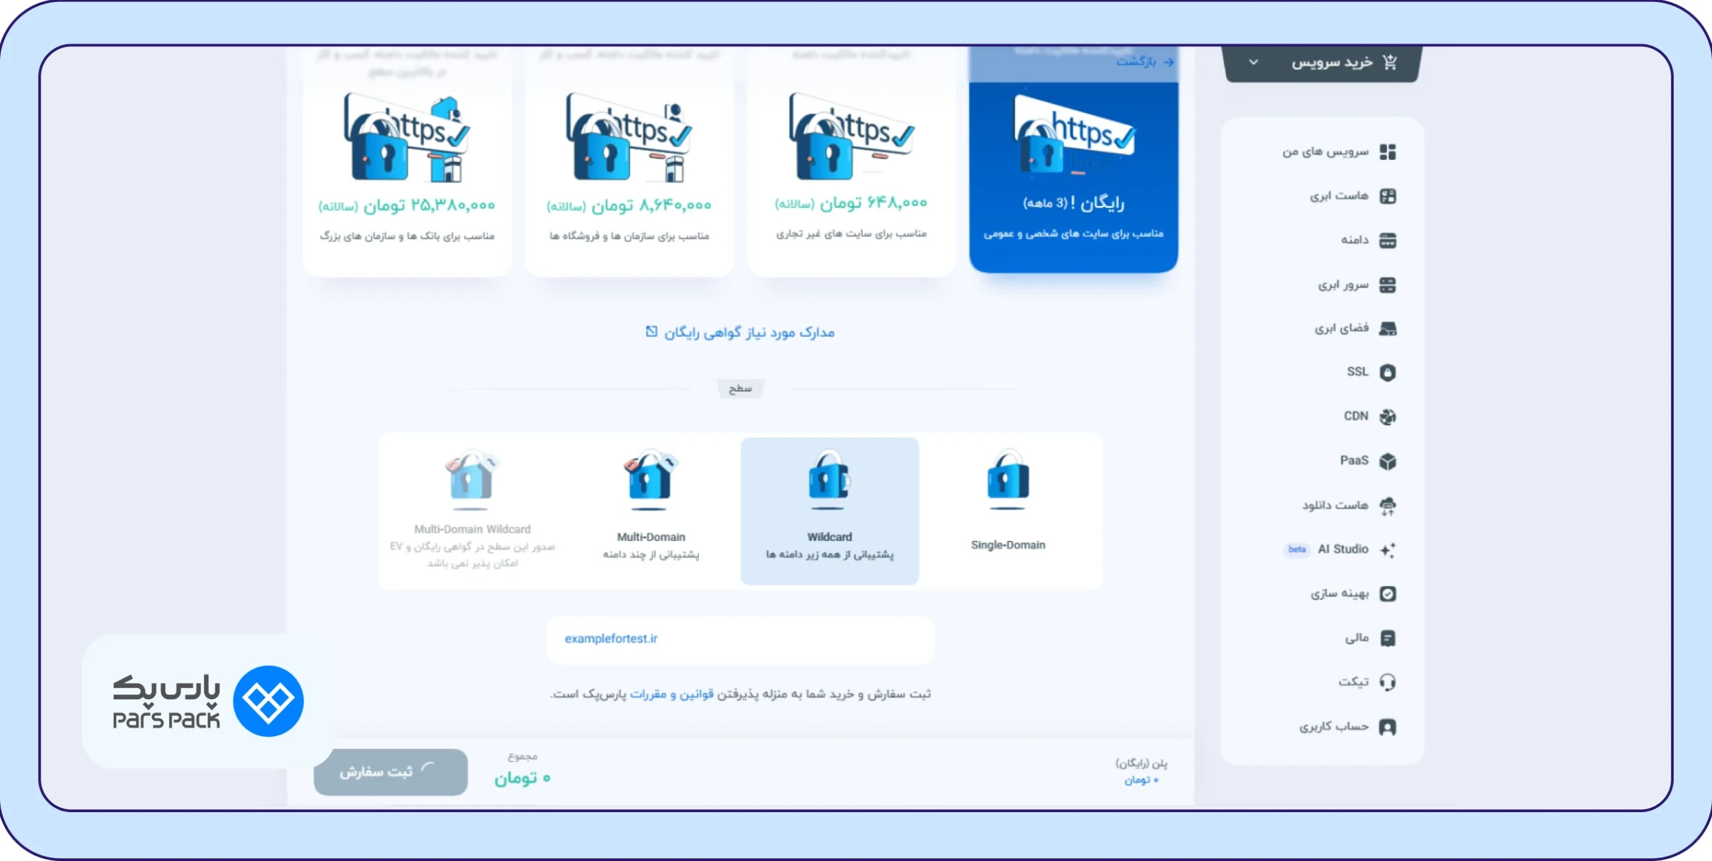Image resolution: width=1712 pixels, height=861 pixels.
Task: Click the تیکت headset icon
Action: click(x=1388, y=683)
